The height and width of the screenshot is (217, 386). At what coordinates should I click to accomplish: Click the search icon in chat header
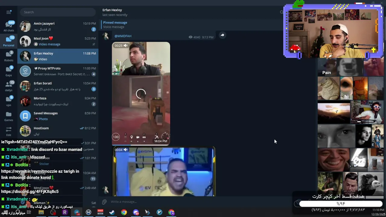[x=281, y=12]
